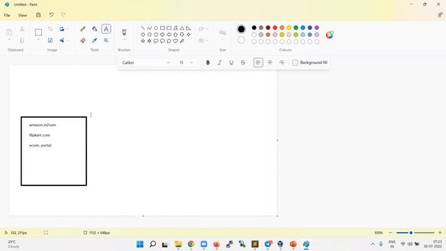The image size is (446, 251).
Task: Expand the Flip options arrow
Action: [x=68, y=40]
